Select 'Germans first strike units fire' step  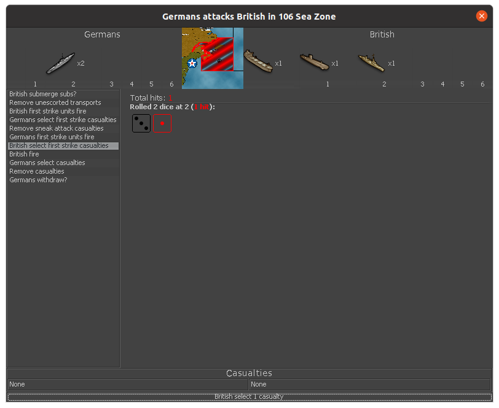click(50, 137)
